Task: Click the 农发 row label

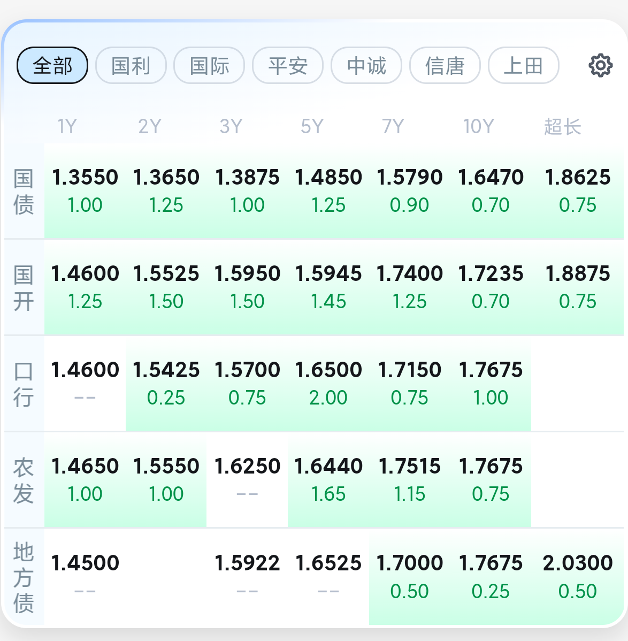Action: [x=24, y=480]
